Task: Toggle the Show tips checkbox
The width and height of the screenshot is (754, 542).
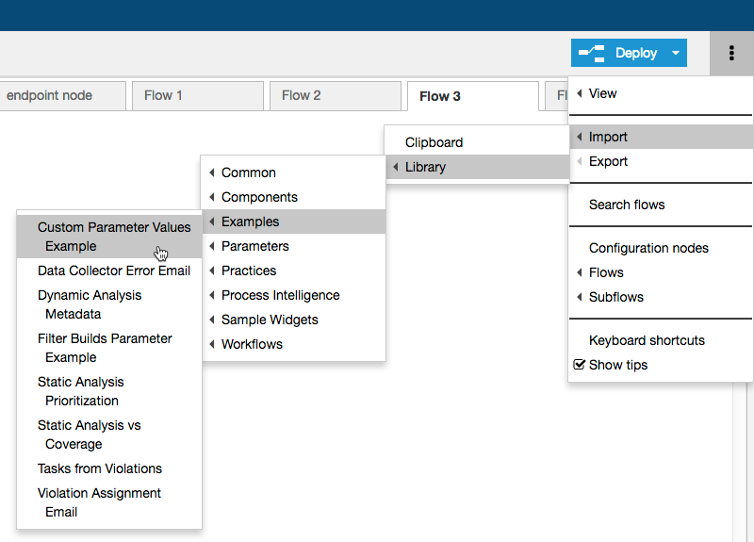Action: click(580, 365)
